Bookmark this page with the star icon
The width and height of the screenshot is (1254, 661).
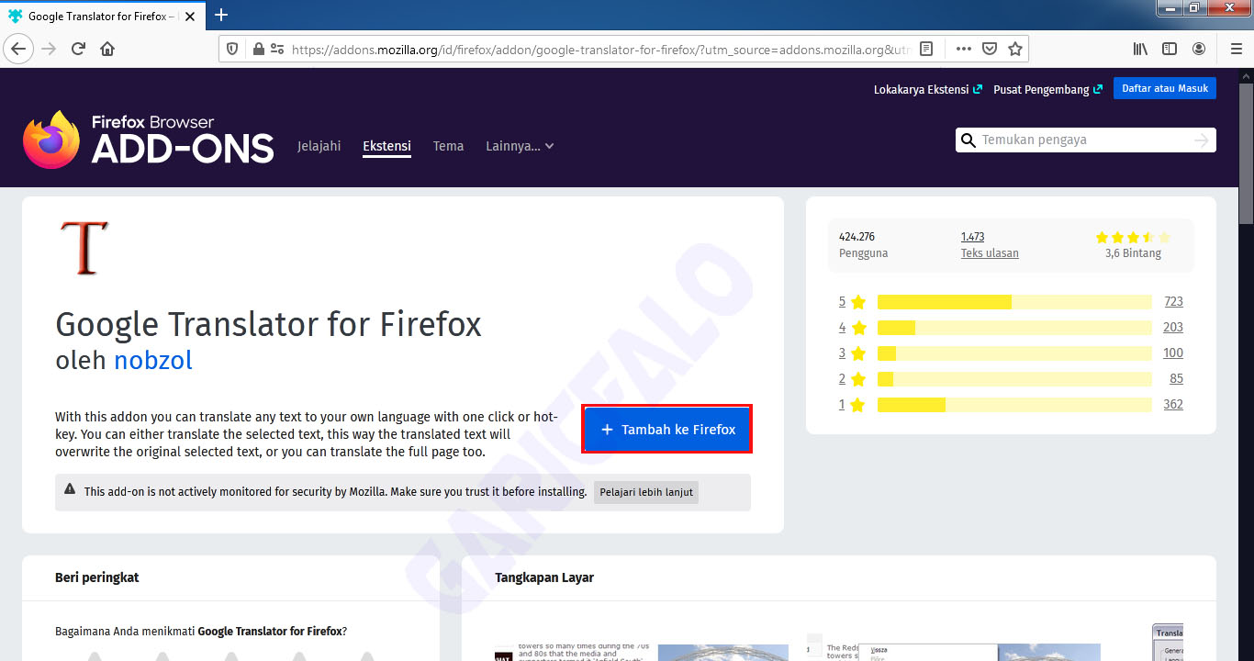[1015, 50]
